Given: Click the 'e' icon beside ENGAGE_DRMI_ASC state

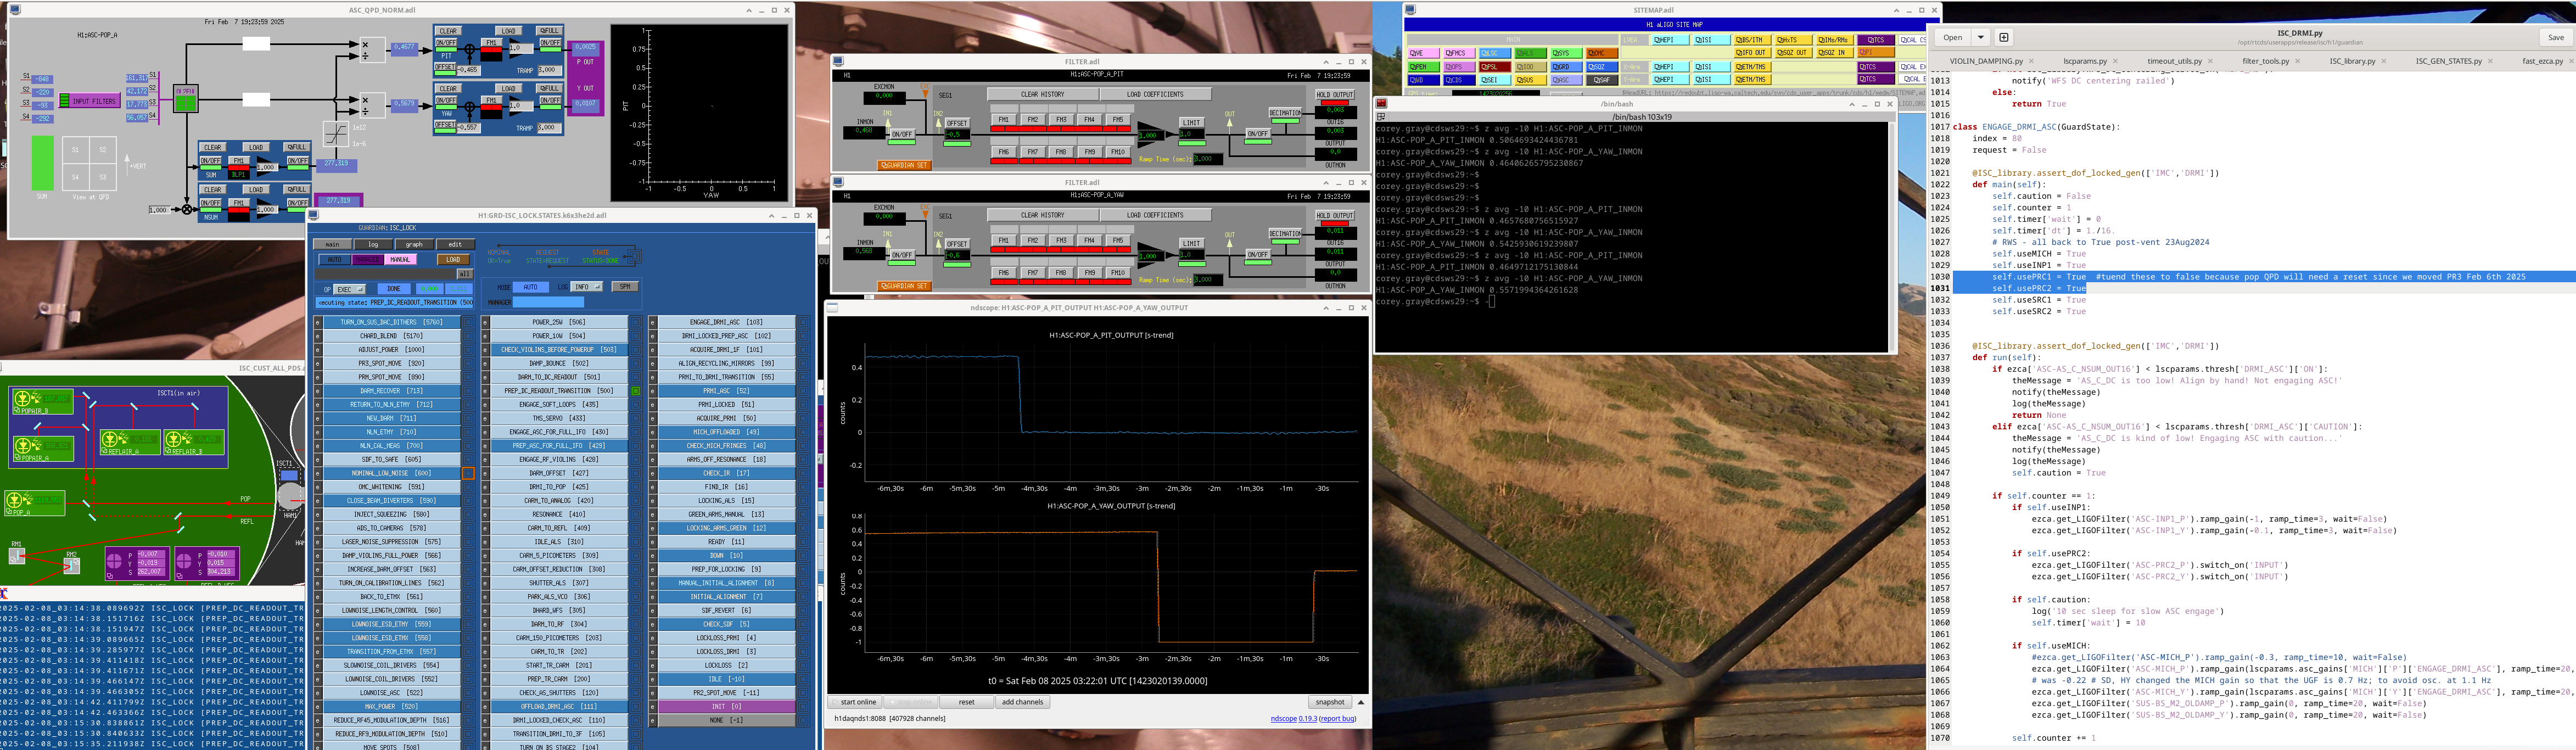Looking at the screenshot, I should tap(653, 322).
